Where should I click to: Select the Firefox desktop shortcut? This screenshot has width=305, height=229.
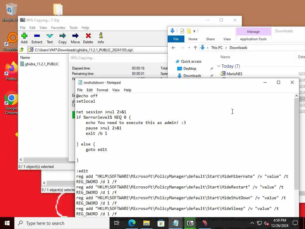pyautogui.click(x=11, y=71)
